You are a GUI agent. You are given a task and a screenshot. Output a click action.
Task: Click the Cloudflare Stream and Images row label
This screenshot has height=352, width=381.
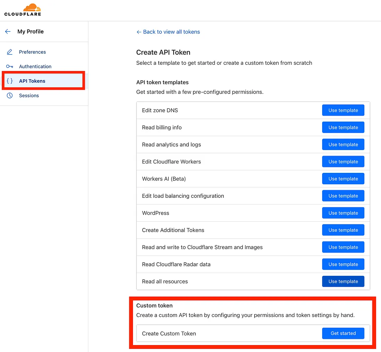coord(202,247)
